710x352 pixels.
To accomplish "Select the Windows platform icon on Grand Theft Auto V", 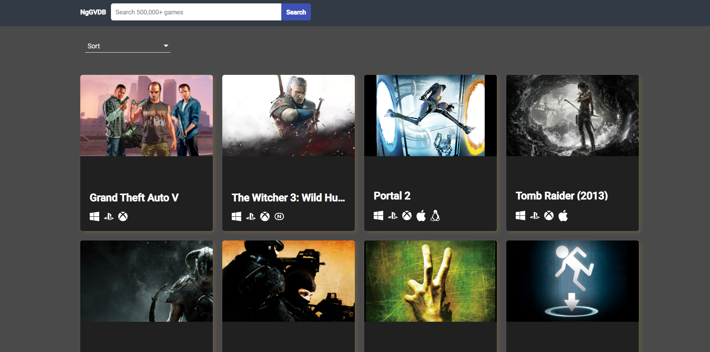I will [x=94, y=216].
